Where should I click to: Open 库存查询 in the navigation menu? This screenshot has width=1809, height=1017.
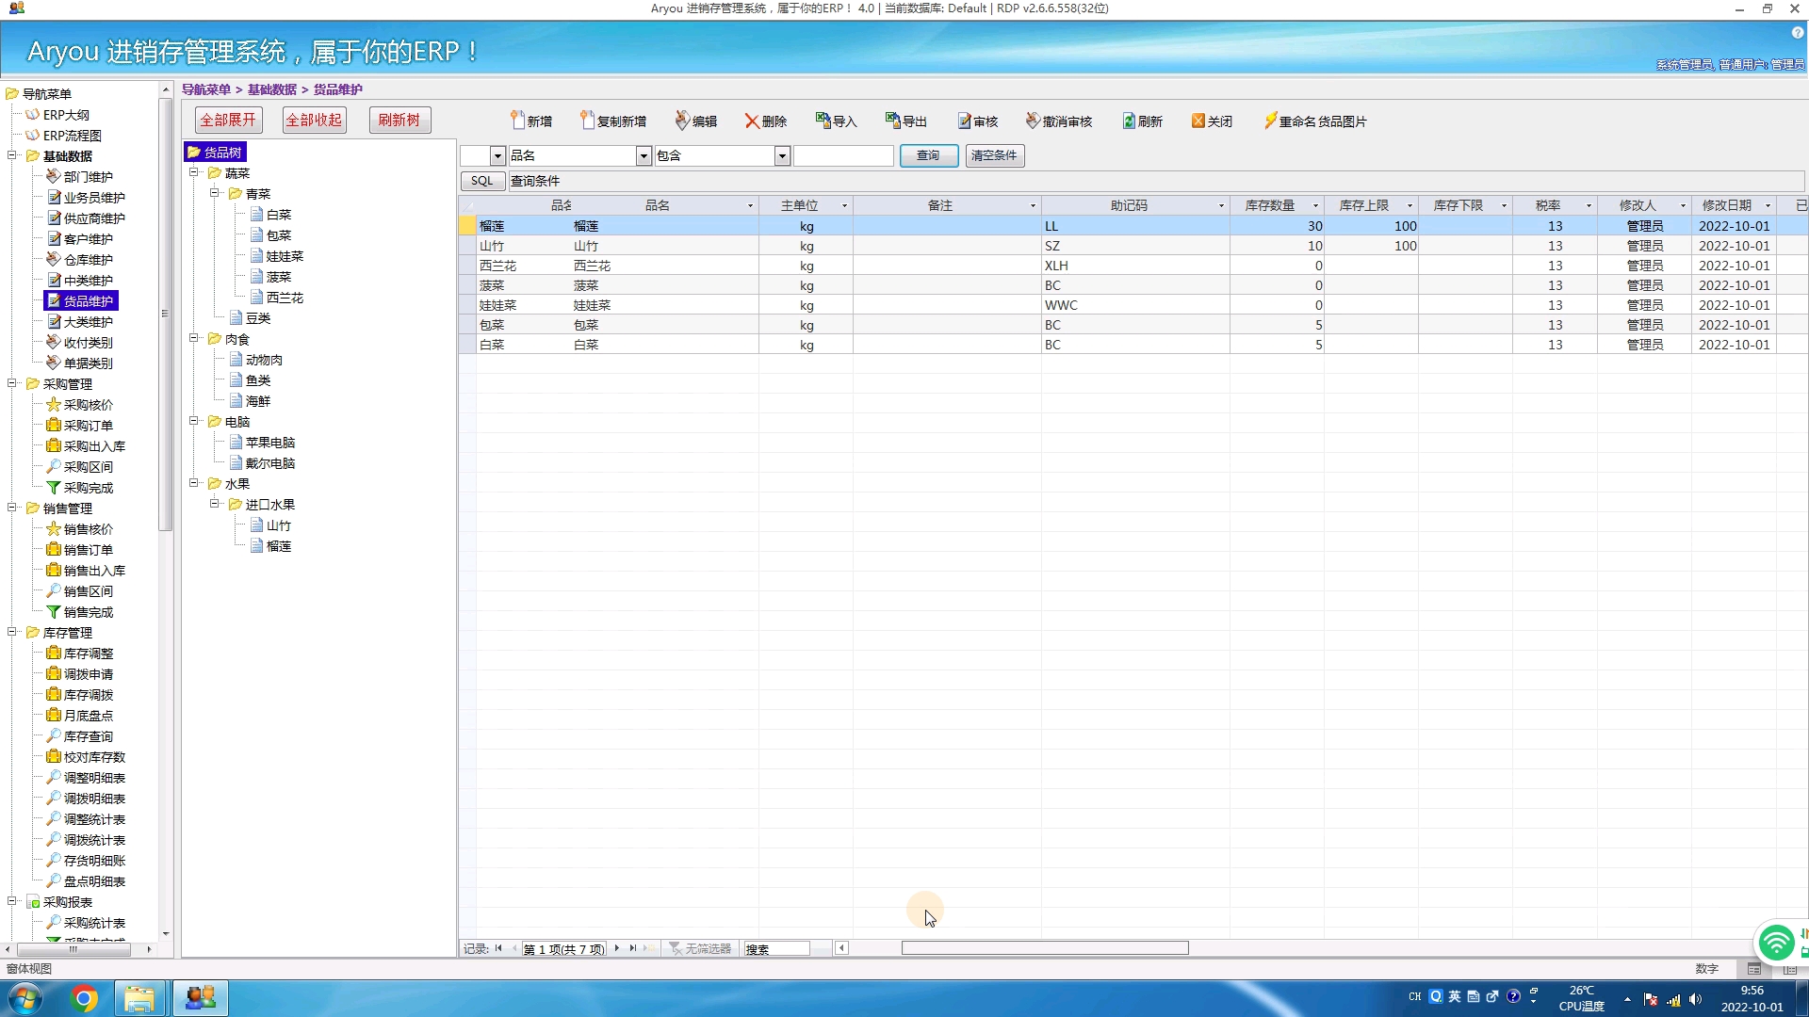[88, 736]
